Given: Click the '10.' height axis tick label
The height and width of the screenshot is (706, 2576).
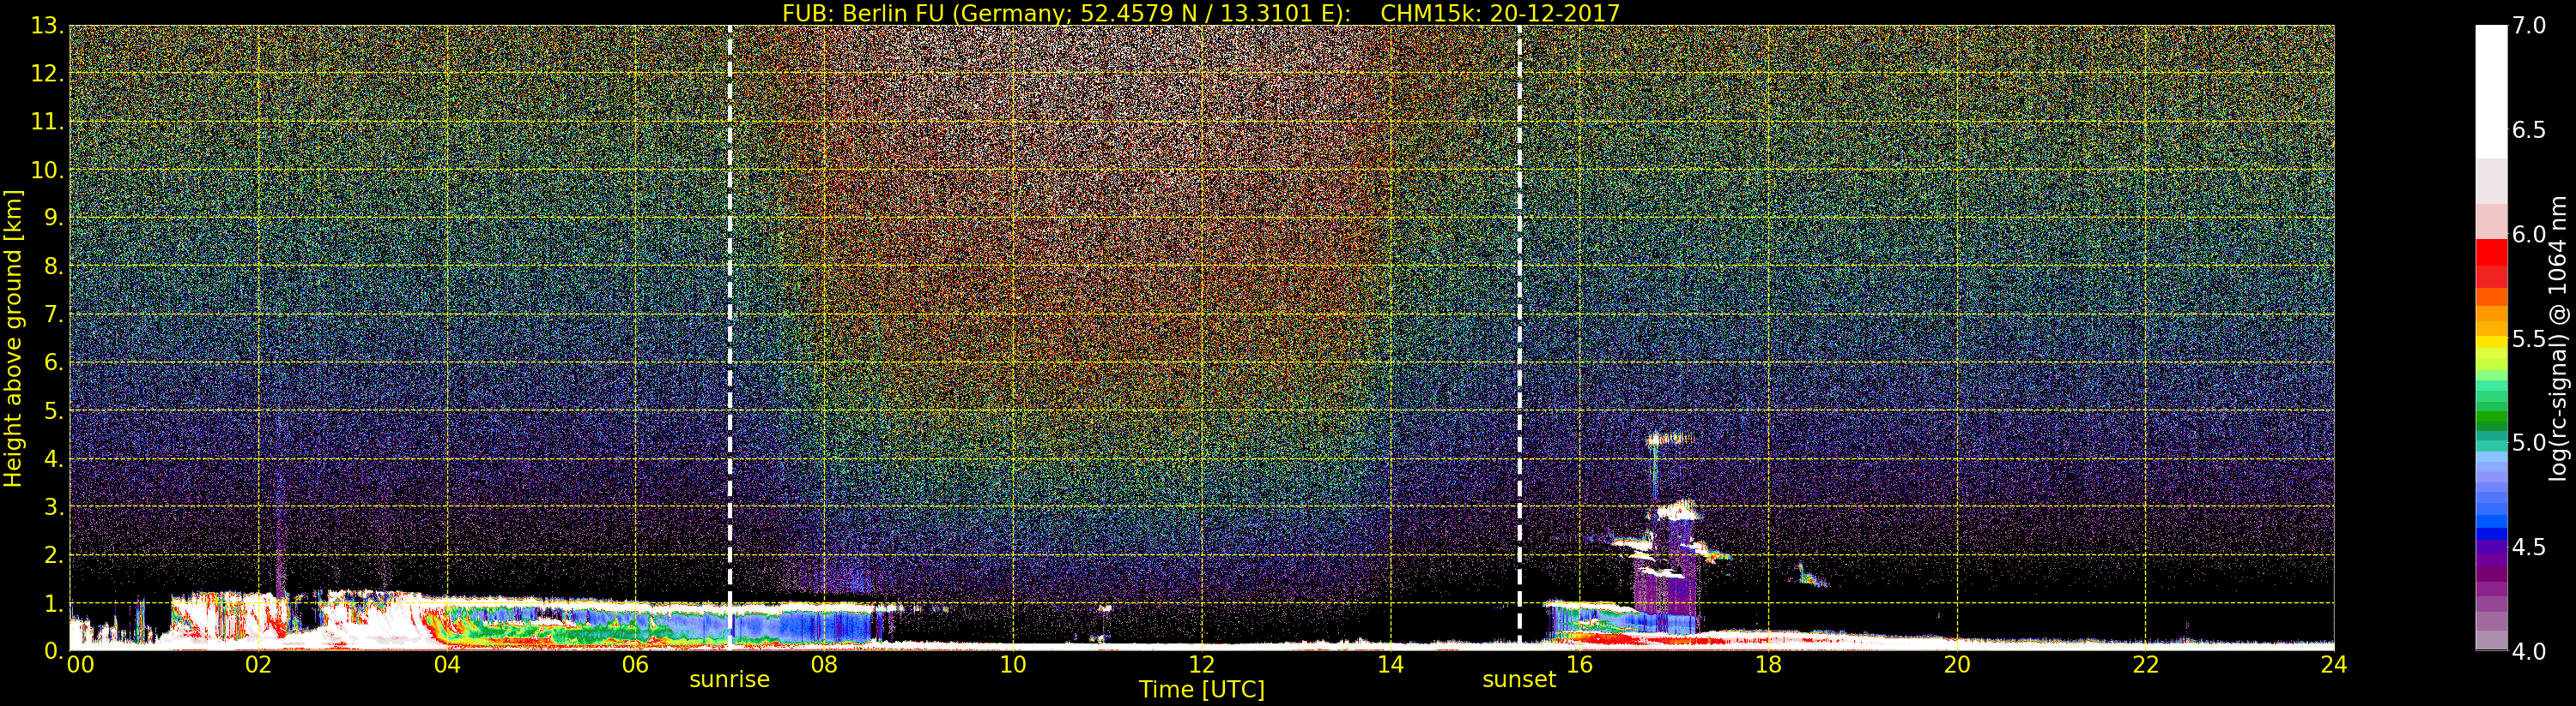Looking at the screenshot, I should (48, 170).
